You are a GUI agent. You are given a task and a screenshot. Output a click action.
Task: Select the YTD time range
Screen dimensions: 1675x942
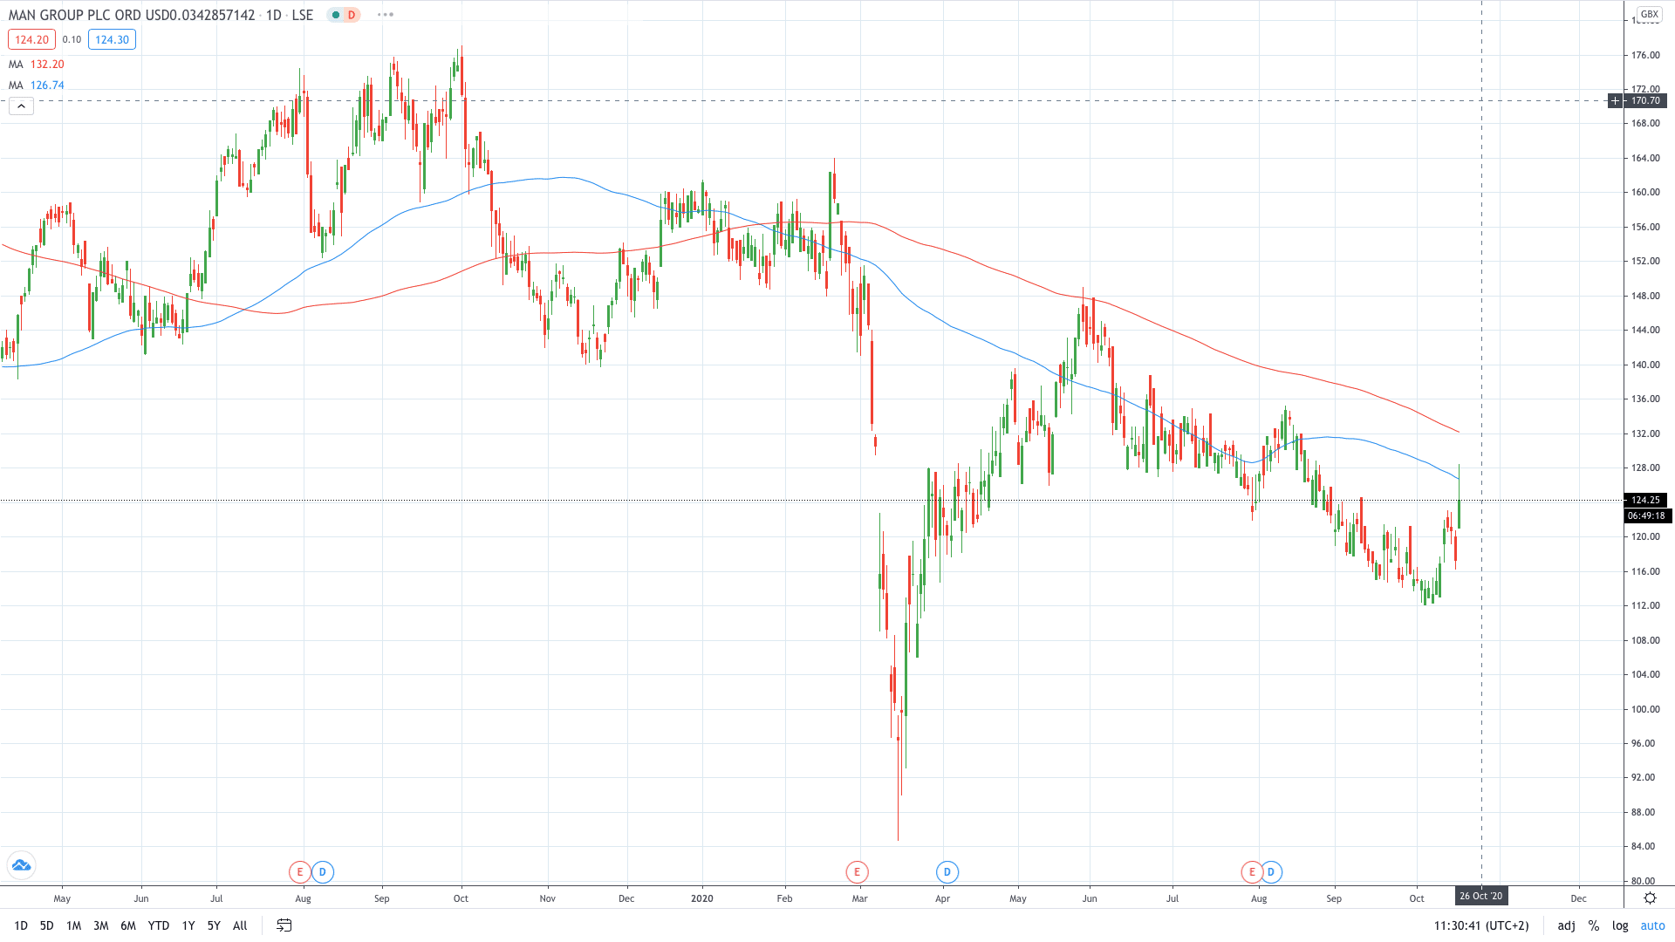pos(158,925)
